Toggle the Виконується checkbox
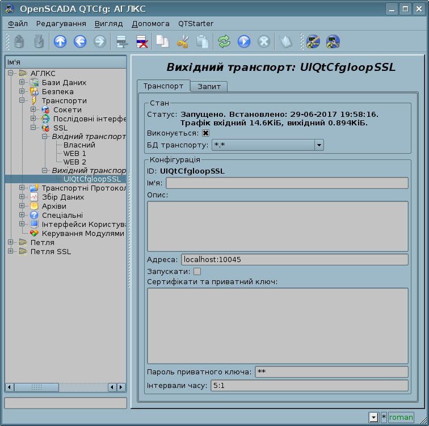The image size is (429, 426). tap(206, 133)
